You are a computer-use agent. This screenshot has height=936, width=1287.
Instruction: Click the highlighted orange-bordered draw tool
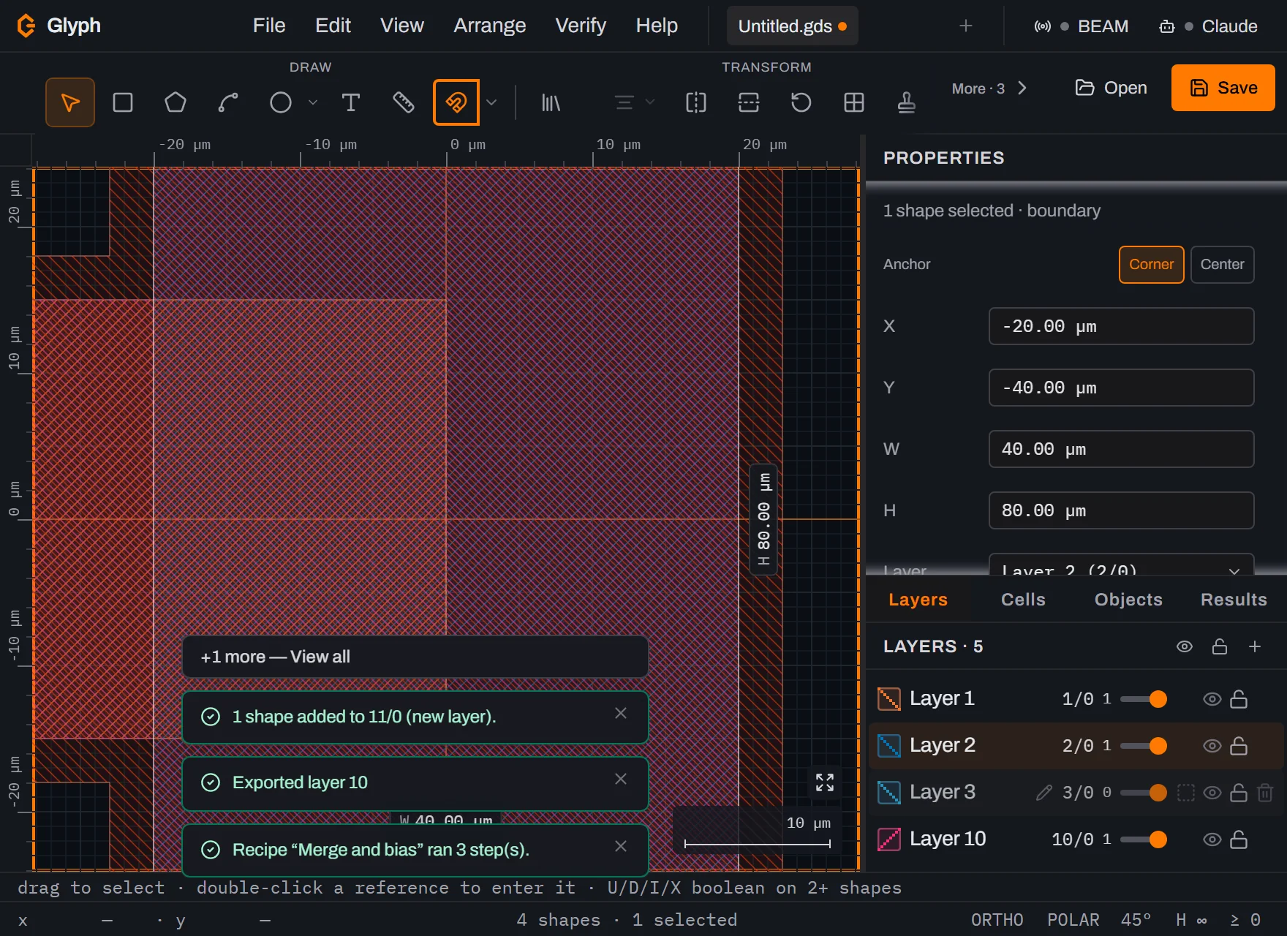(x=456, y=102)
